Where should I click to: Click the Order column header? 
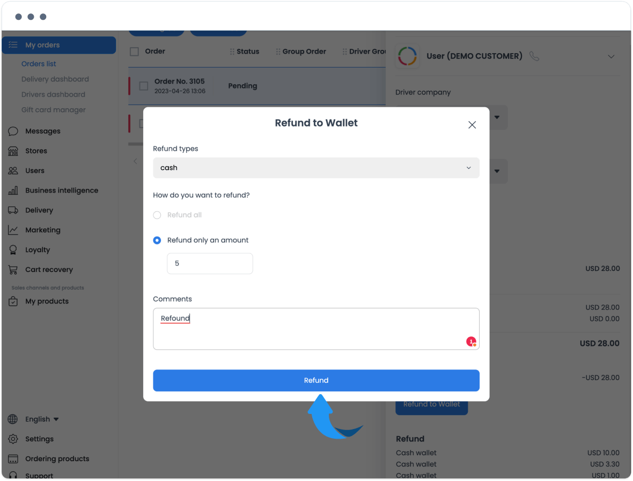pos(155,51)
